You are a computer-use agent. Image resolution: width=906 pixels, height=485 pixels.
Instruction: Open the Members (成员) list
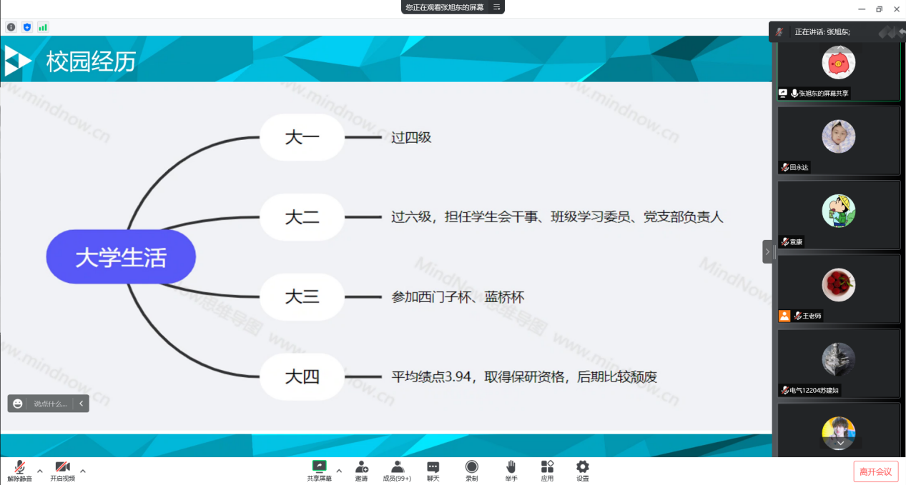click(397, 471)
